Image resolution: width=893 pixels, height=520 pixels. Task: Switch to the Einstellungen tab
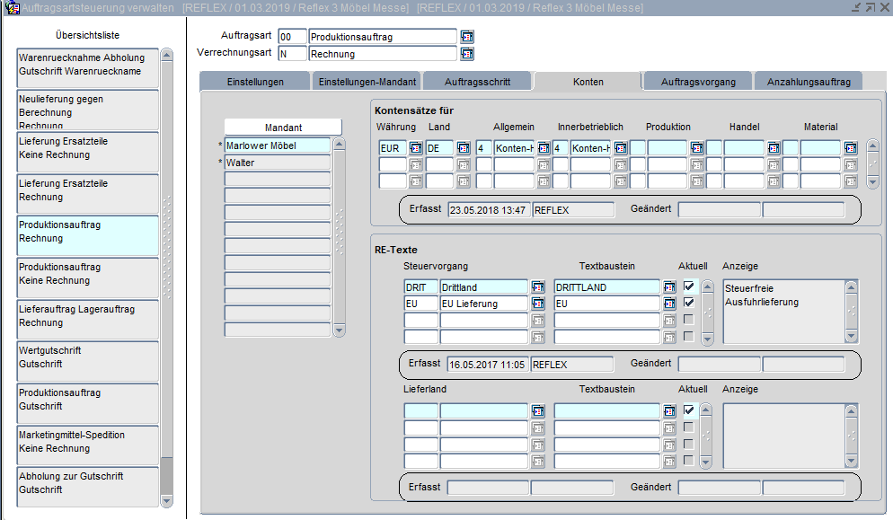(255, 82)
